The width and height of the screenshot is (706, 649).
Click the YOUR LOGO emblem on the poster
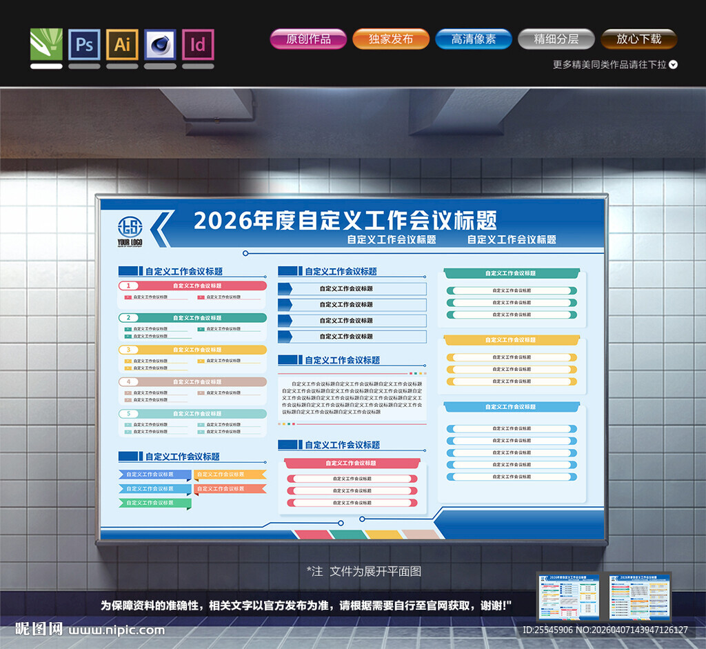130,231
